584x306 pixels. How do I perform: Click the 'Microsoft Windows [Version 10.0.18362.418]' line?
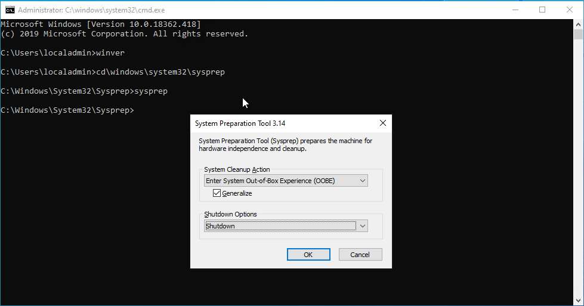coord(101,24)
